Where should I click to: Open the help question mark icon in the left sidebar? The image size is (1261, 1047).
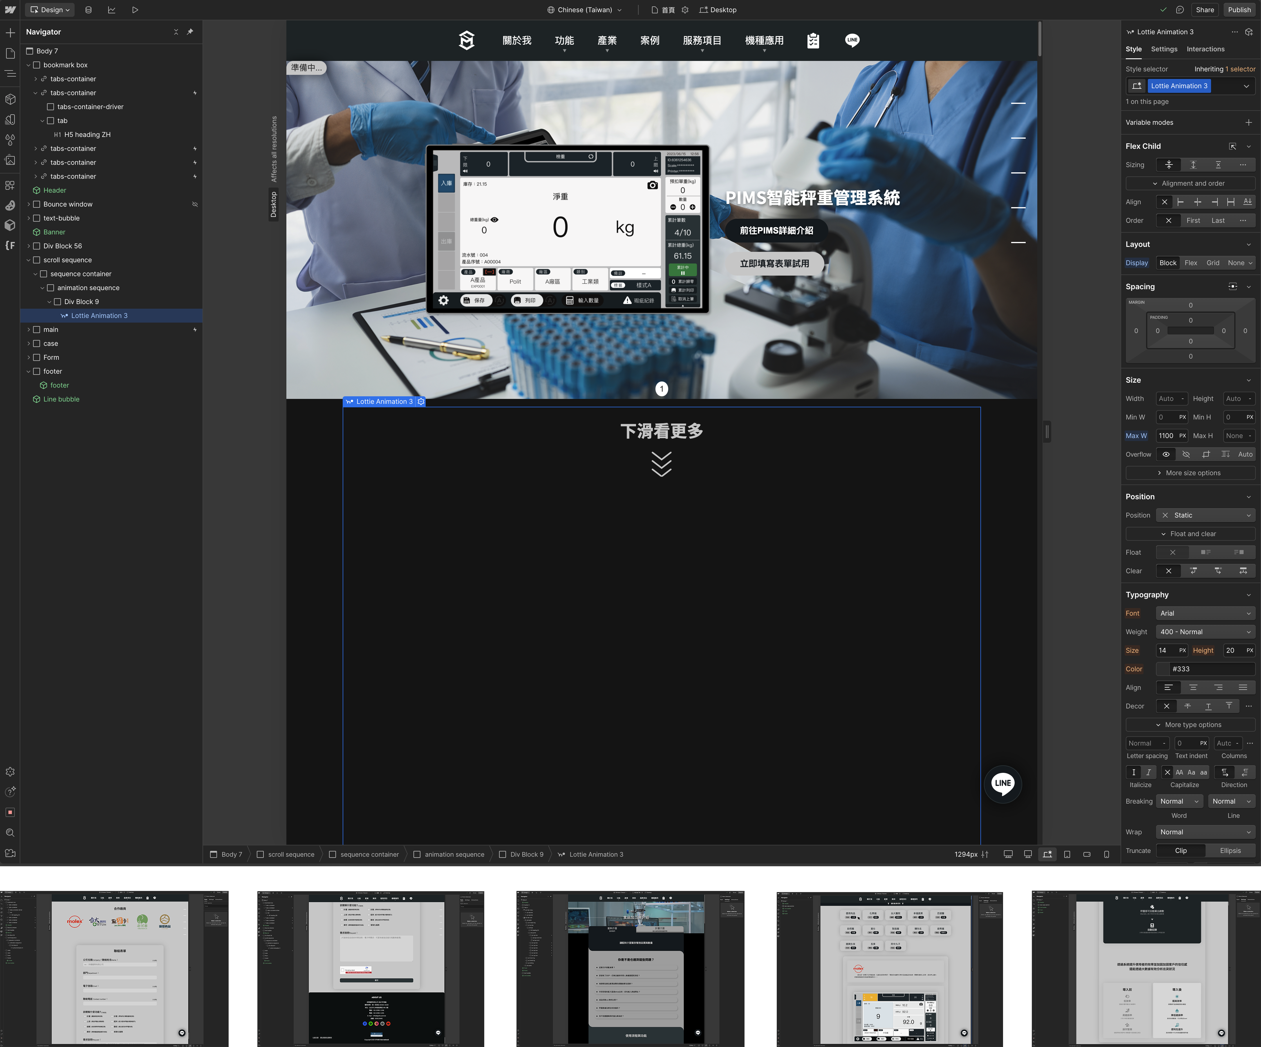(10, 792)
